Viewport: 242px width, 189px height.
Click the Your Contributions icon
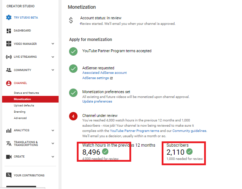(x=9, y=175)
